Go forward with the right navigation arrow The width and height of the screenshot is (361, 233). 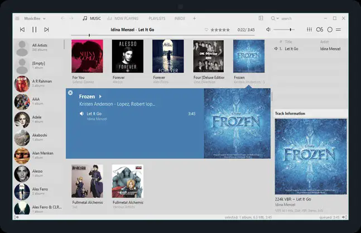click(71, 18)
